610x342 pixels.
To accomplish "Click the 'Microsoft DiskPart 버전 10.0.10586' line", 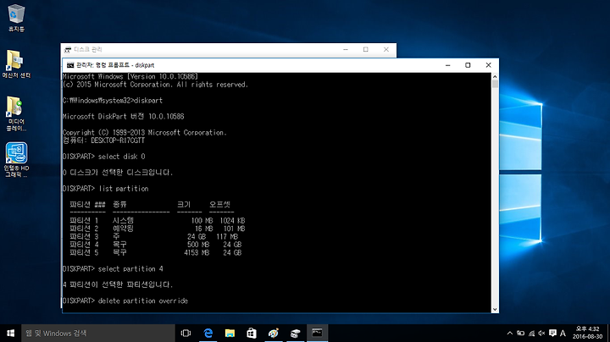I will point(124,117).
